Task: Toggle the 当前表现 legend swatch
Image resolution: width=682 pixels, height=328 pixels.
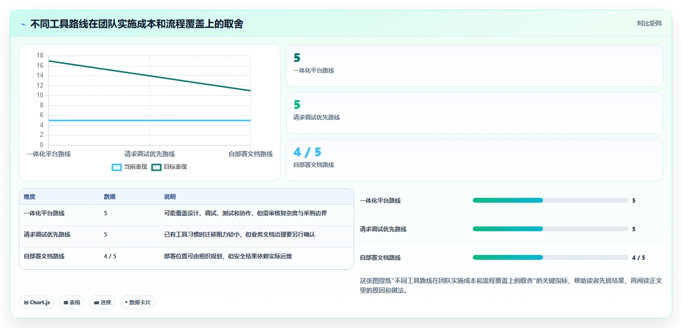Action: click(x=117, y=167)
